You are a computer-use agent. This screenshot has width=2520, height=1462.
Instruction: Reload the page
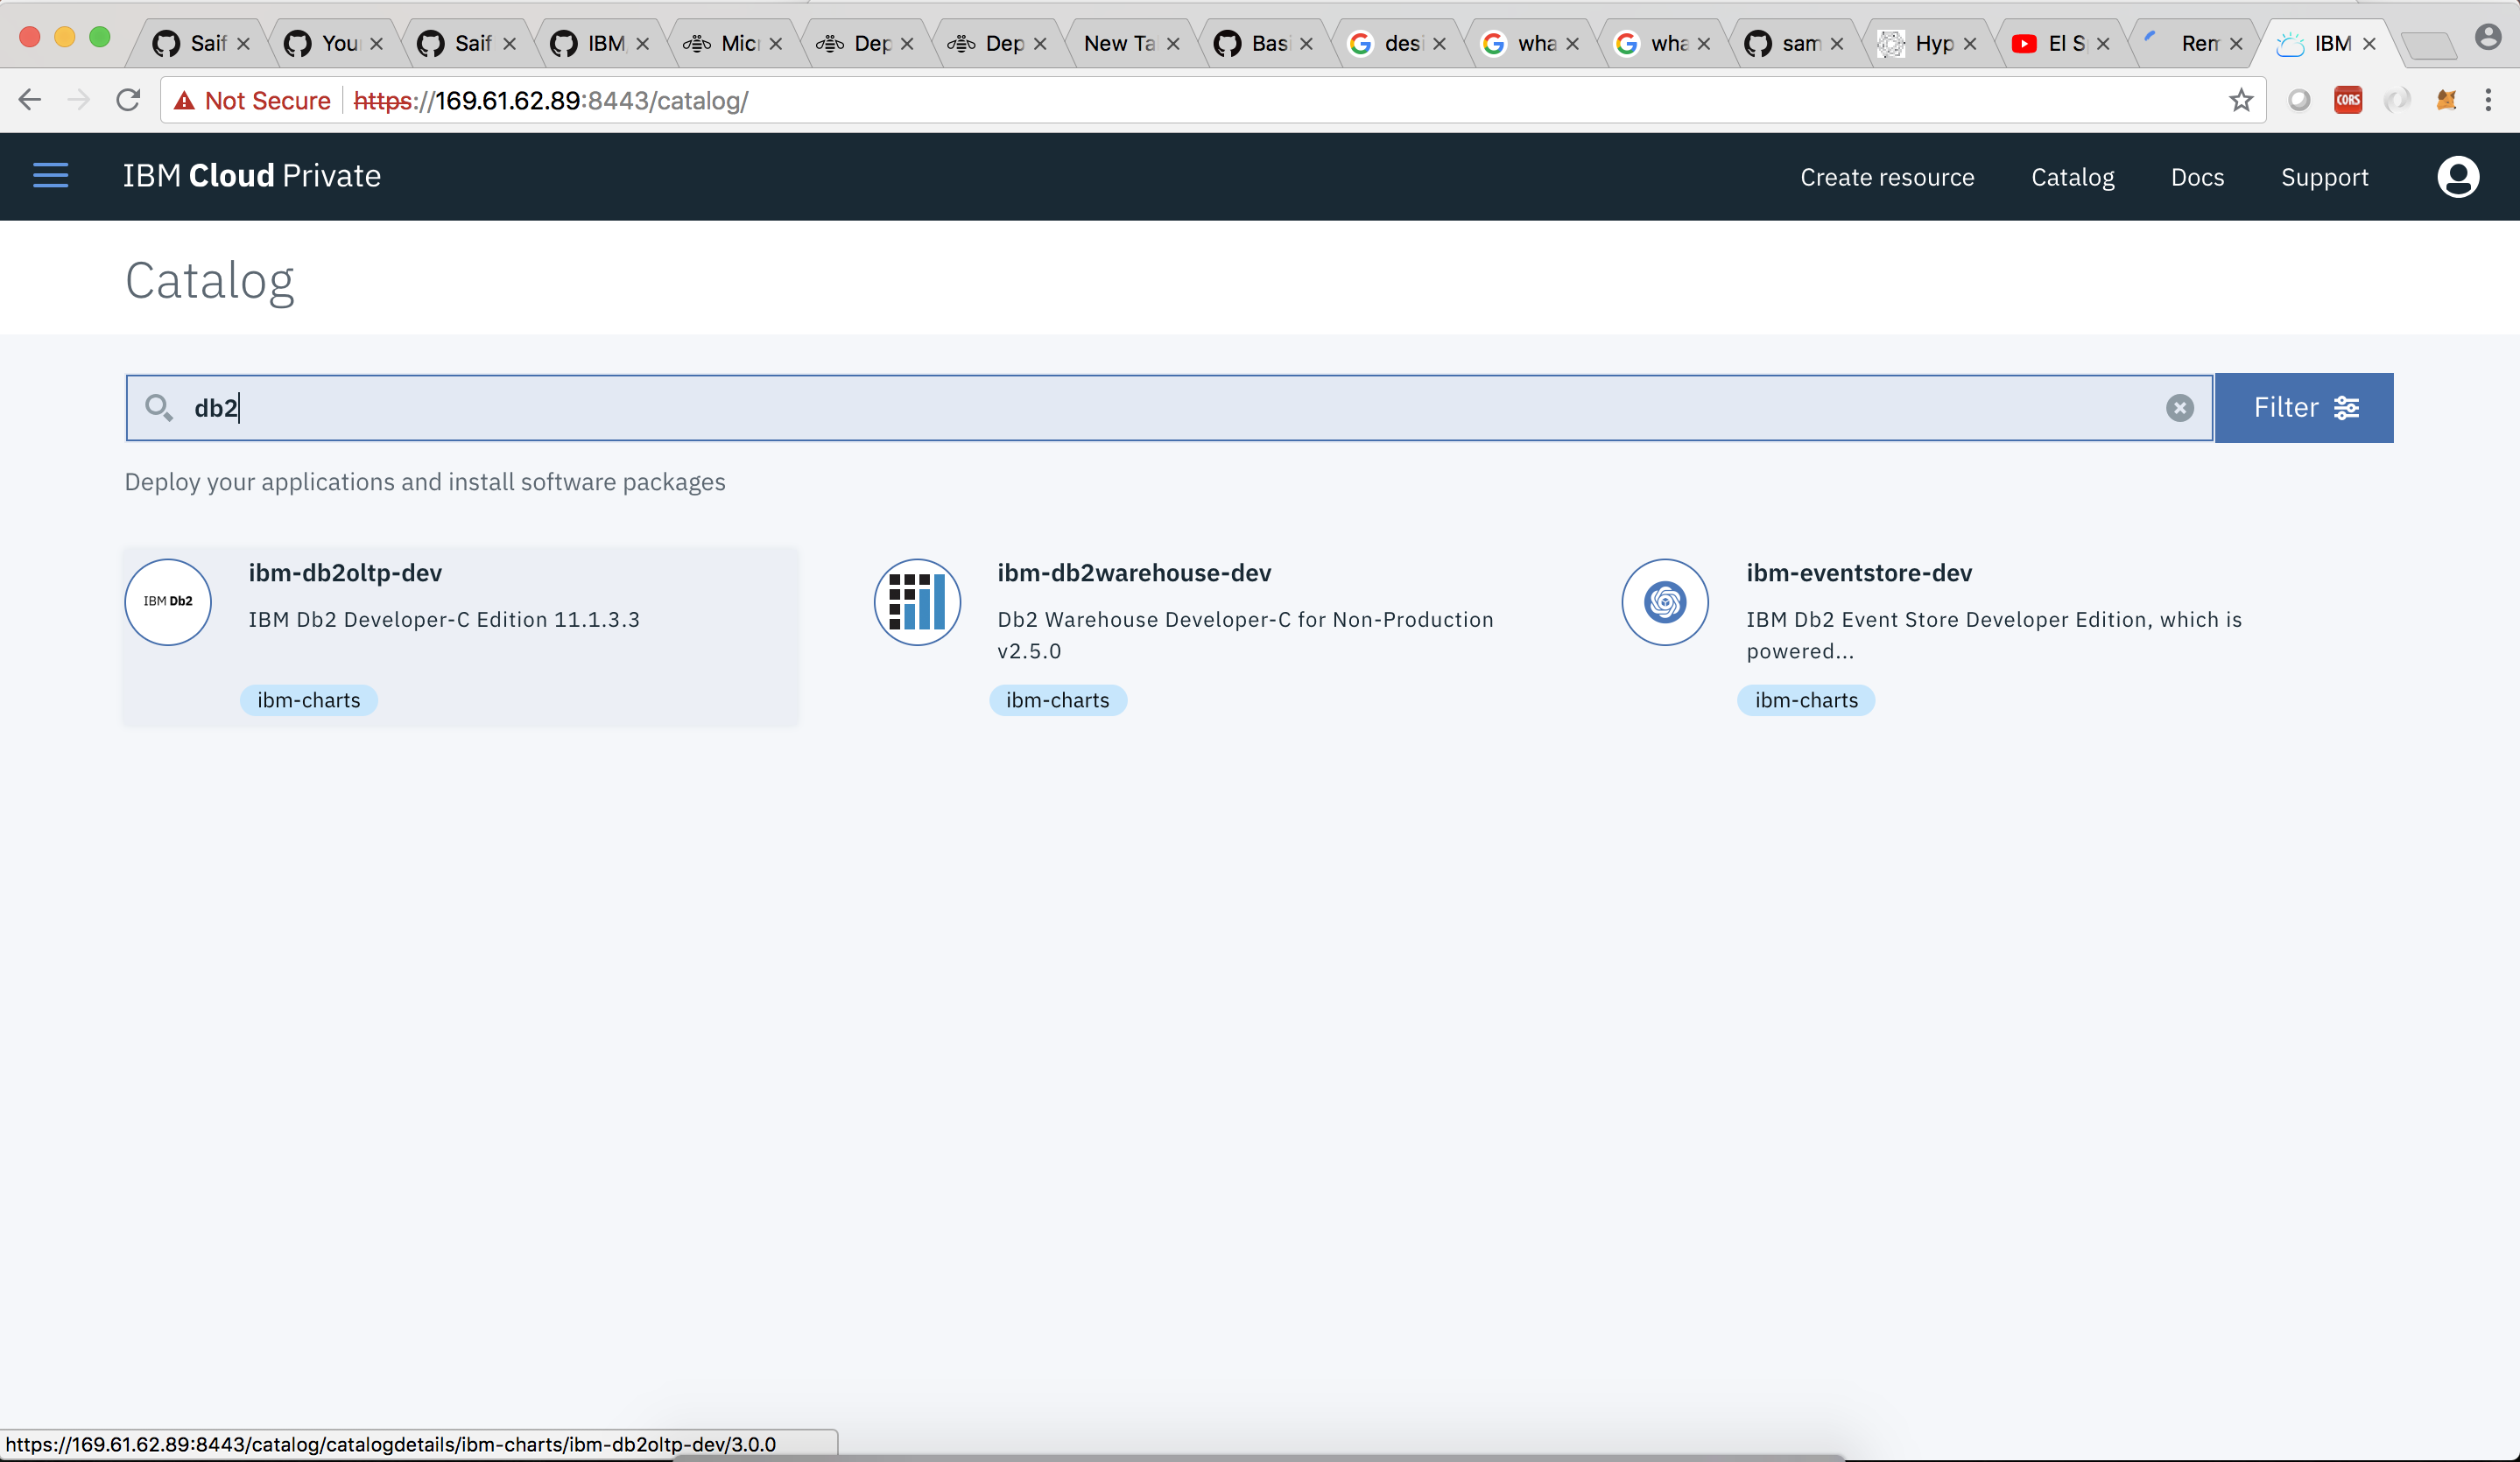tap(128, 101)
